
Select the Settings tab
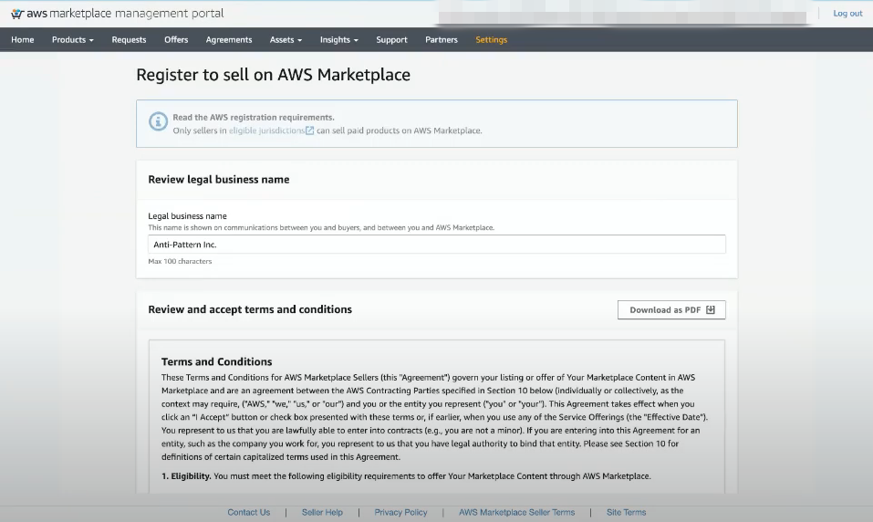click(491, 39)
